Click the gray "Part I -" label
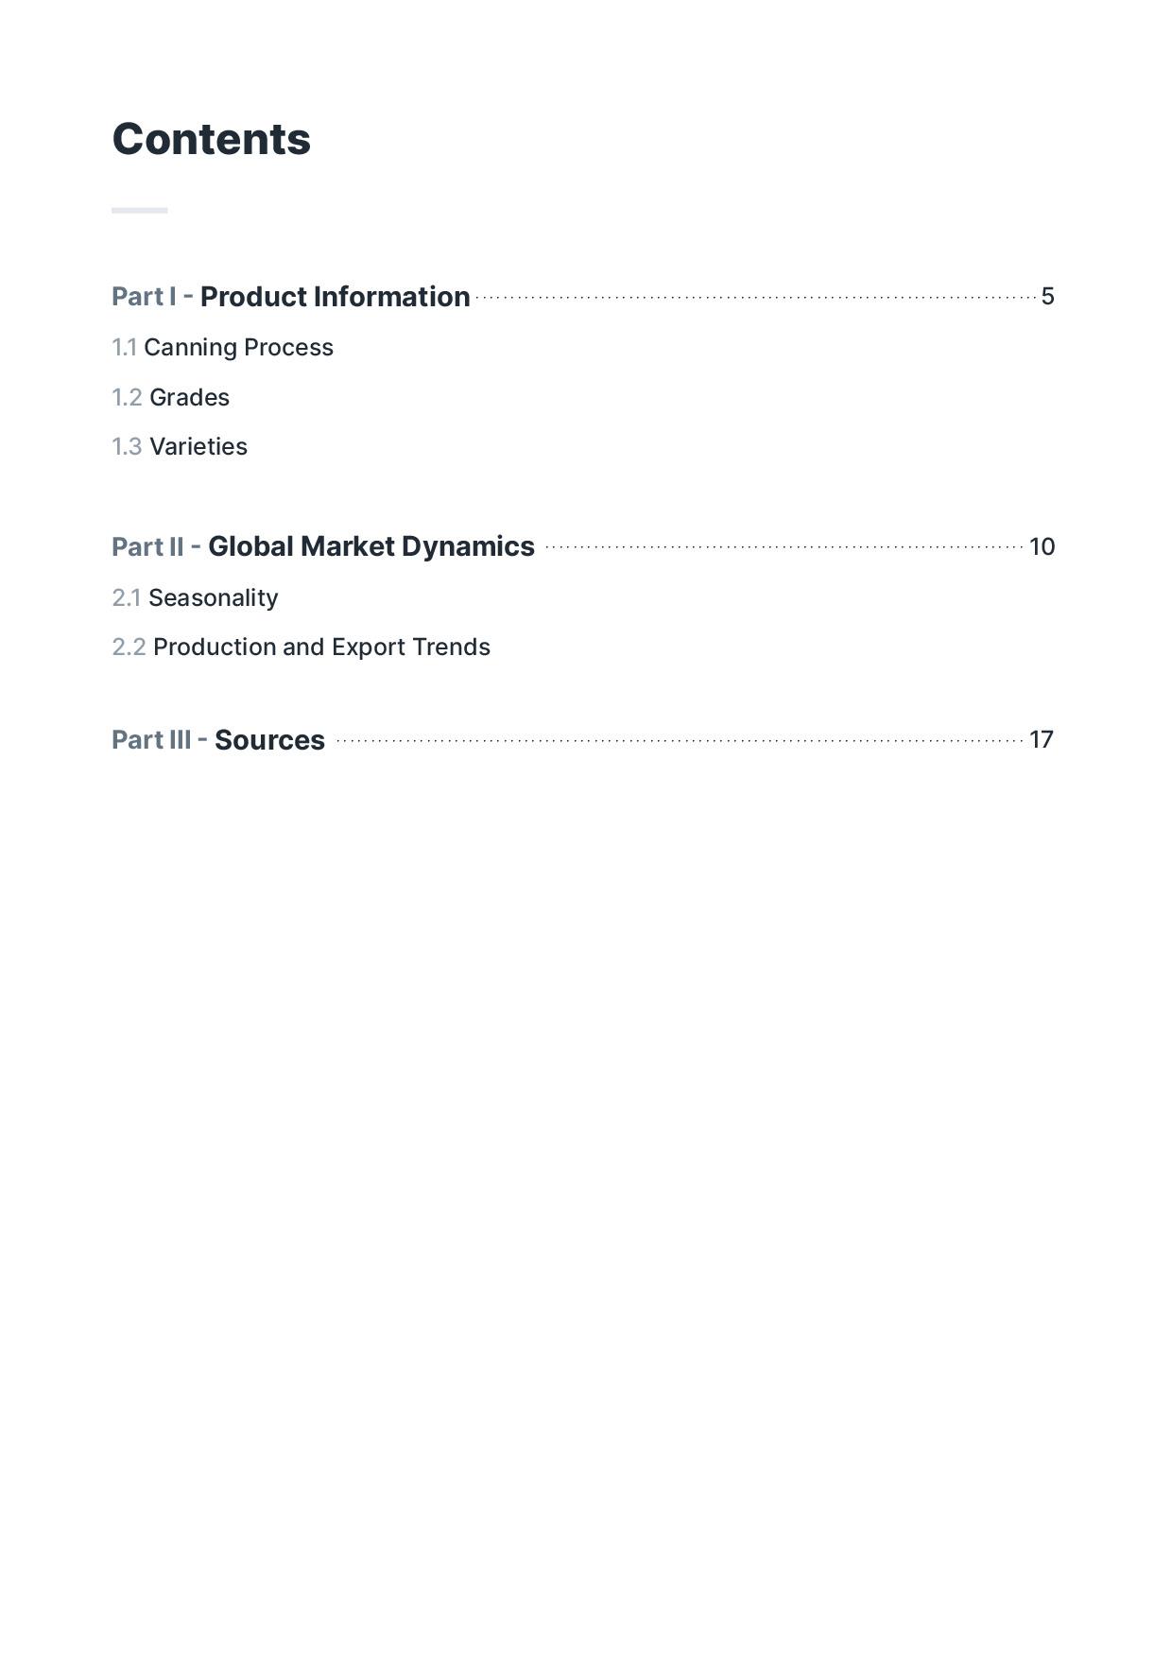Screen dimensions: 1172x1658 pos(152,297)
